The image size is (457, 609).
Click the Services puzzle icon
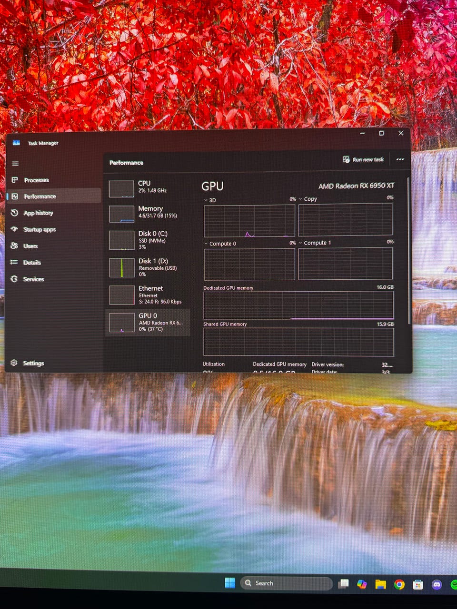(14, 279)
